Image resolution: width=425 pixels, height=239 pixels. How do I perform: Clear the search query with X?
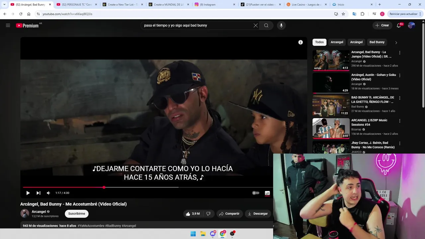coord(256,25)
